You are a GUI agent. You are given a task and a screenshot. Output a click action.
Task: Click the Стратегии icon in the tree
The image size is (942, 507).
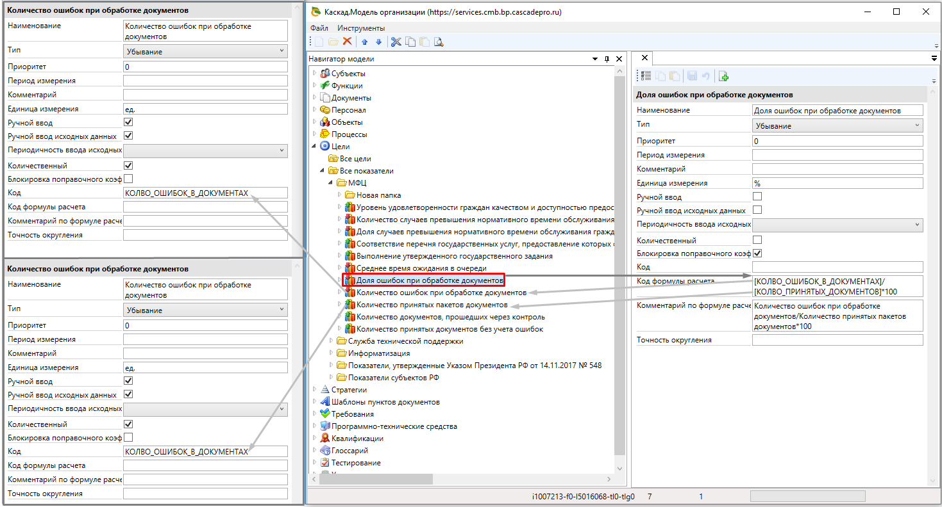pyautogui.click(x=325, y=390)
